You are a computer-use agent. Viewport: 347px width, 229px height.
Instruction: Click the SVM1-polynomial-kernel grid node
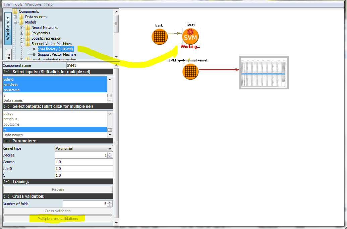[190, 72]
